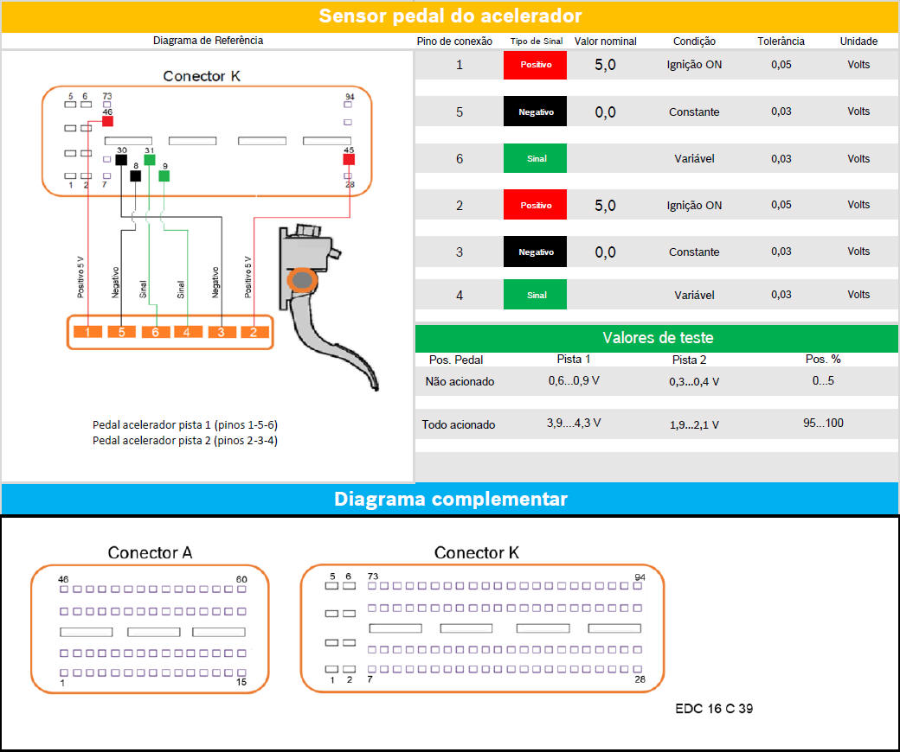Click the green Valores de teste header
Image resolution: width=900 pixels, height=752 pixels.
[x=657, y=338]
